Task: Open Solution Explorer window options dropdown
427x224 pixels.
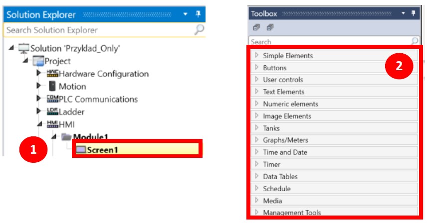Action: 186,14
